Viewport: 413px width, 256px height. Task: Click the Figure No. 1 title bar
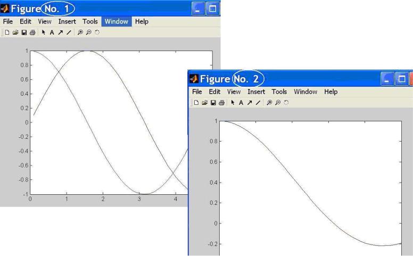110,9
